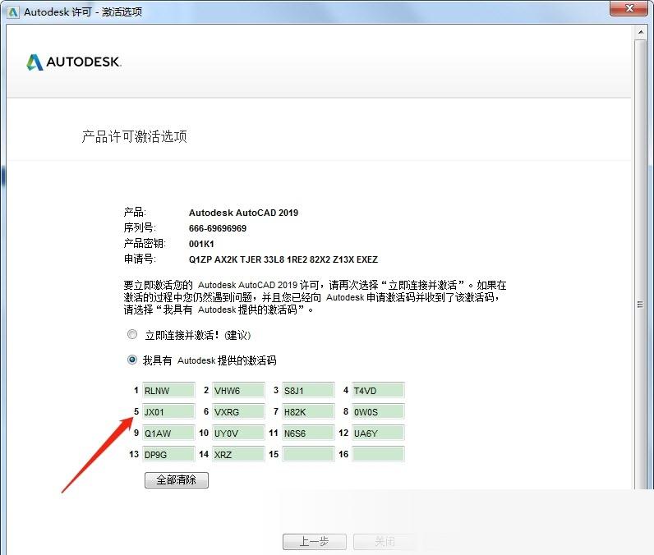
Task: Click activation code field 8 containing 0W0S
Action: 378,411
